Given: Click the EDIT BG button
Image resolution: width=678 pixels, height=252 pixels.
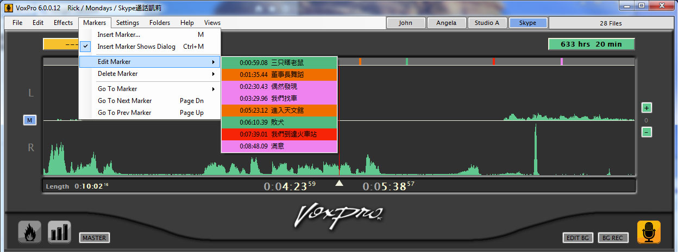Looking at the screenshot, I should [x=577, y=238].
